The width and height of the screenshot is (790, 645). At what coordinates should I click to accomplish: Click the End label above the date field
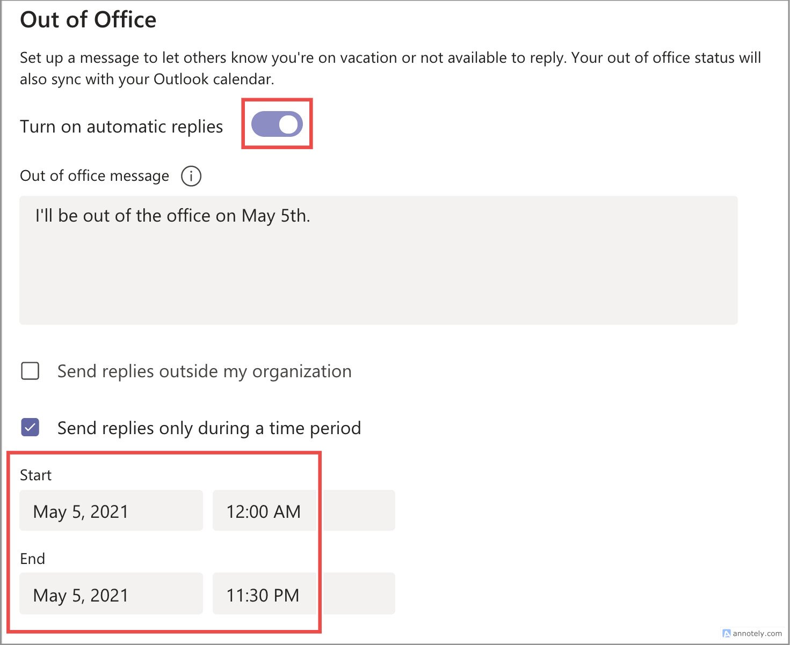[33, 558]
